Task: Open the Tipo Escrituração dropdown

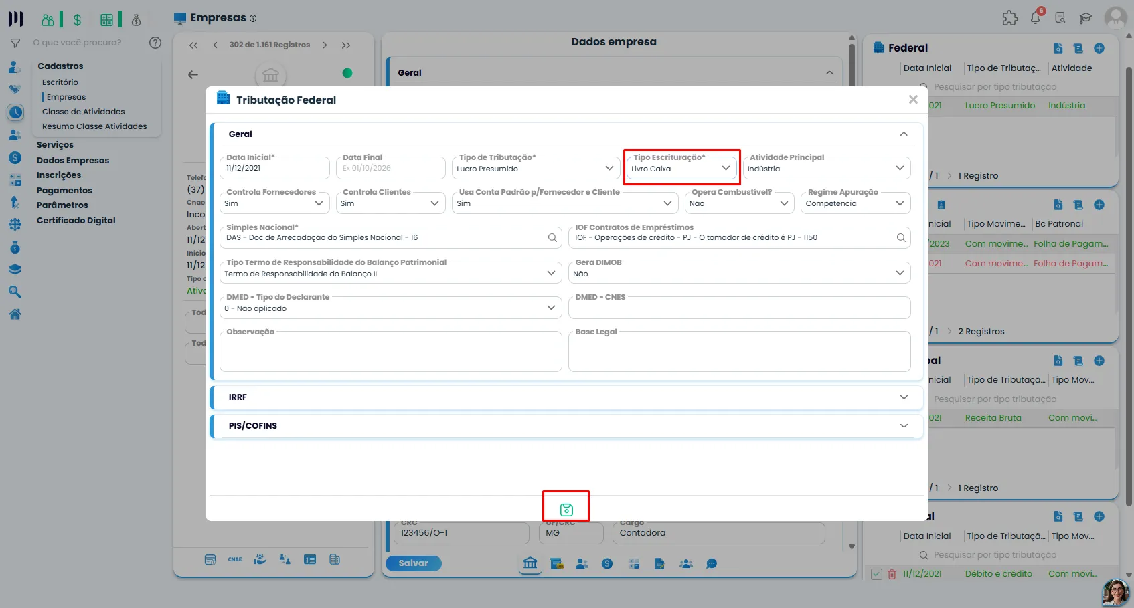Action: (x=681, y=168)
